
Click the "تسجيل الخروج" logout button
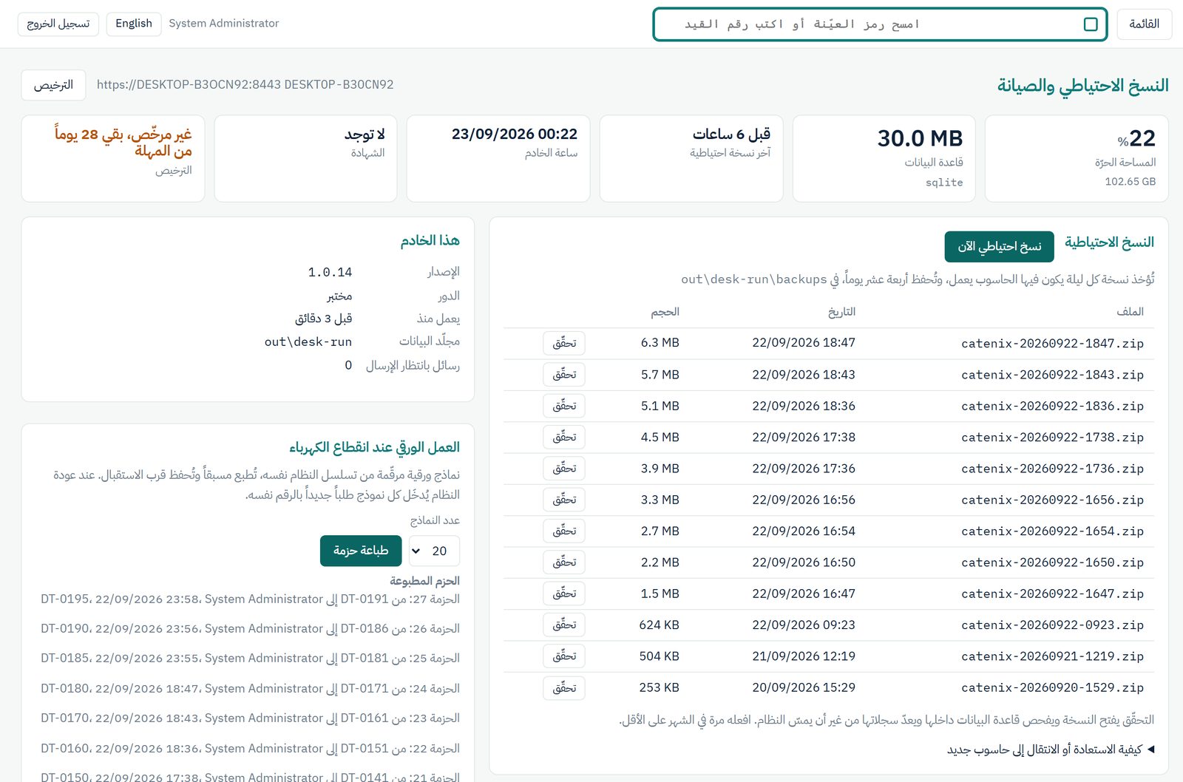pos(58,24)
